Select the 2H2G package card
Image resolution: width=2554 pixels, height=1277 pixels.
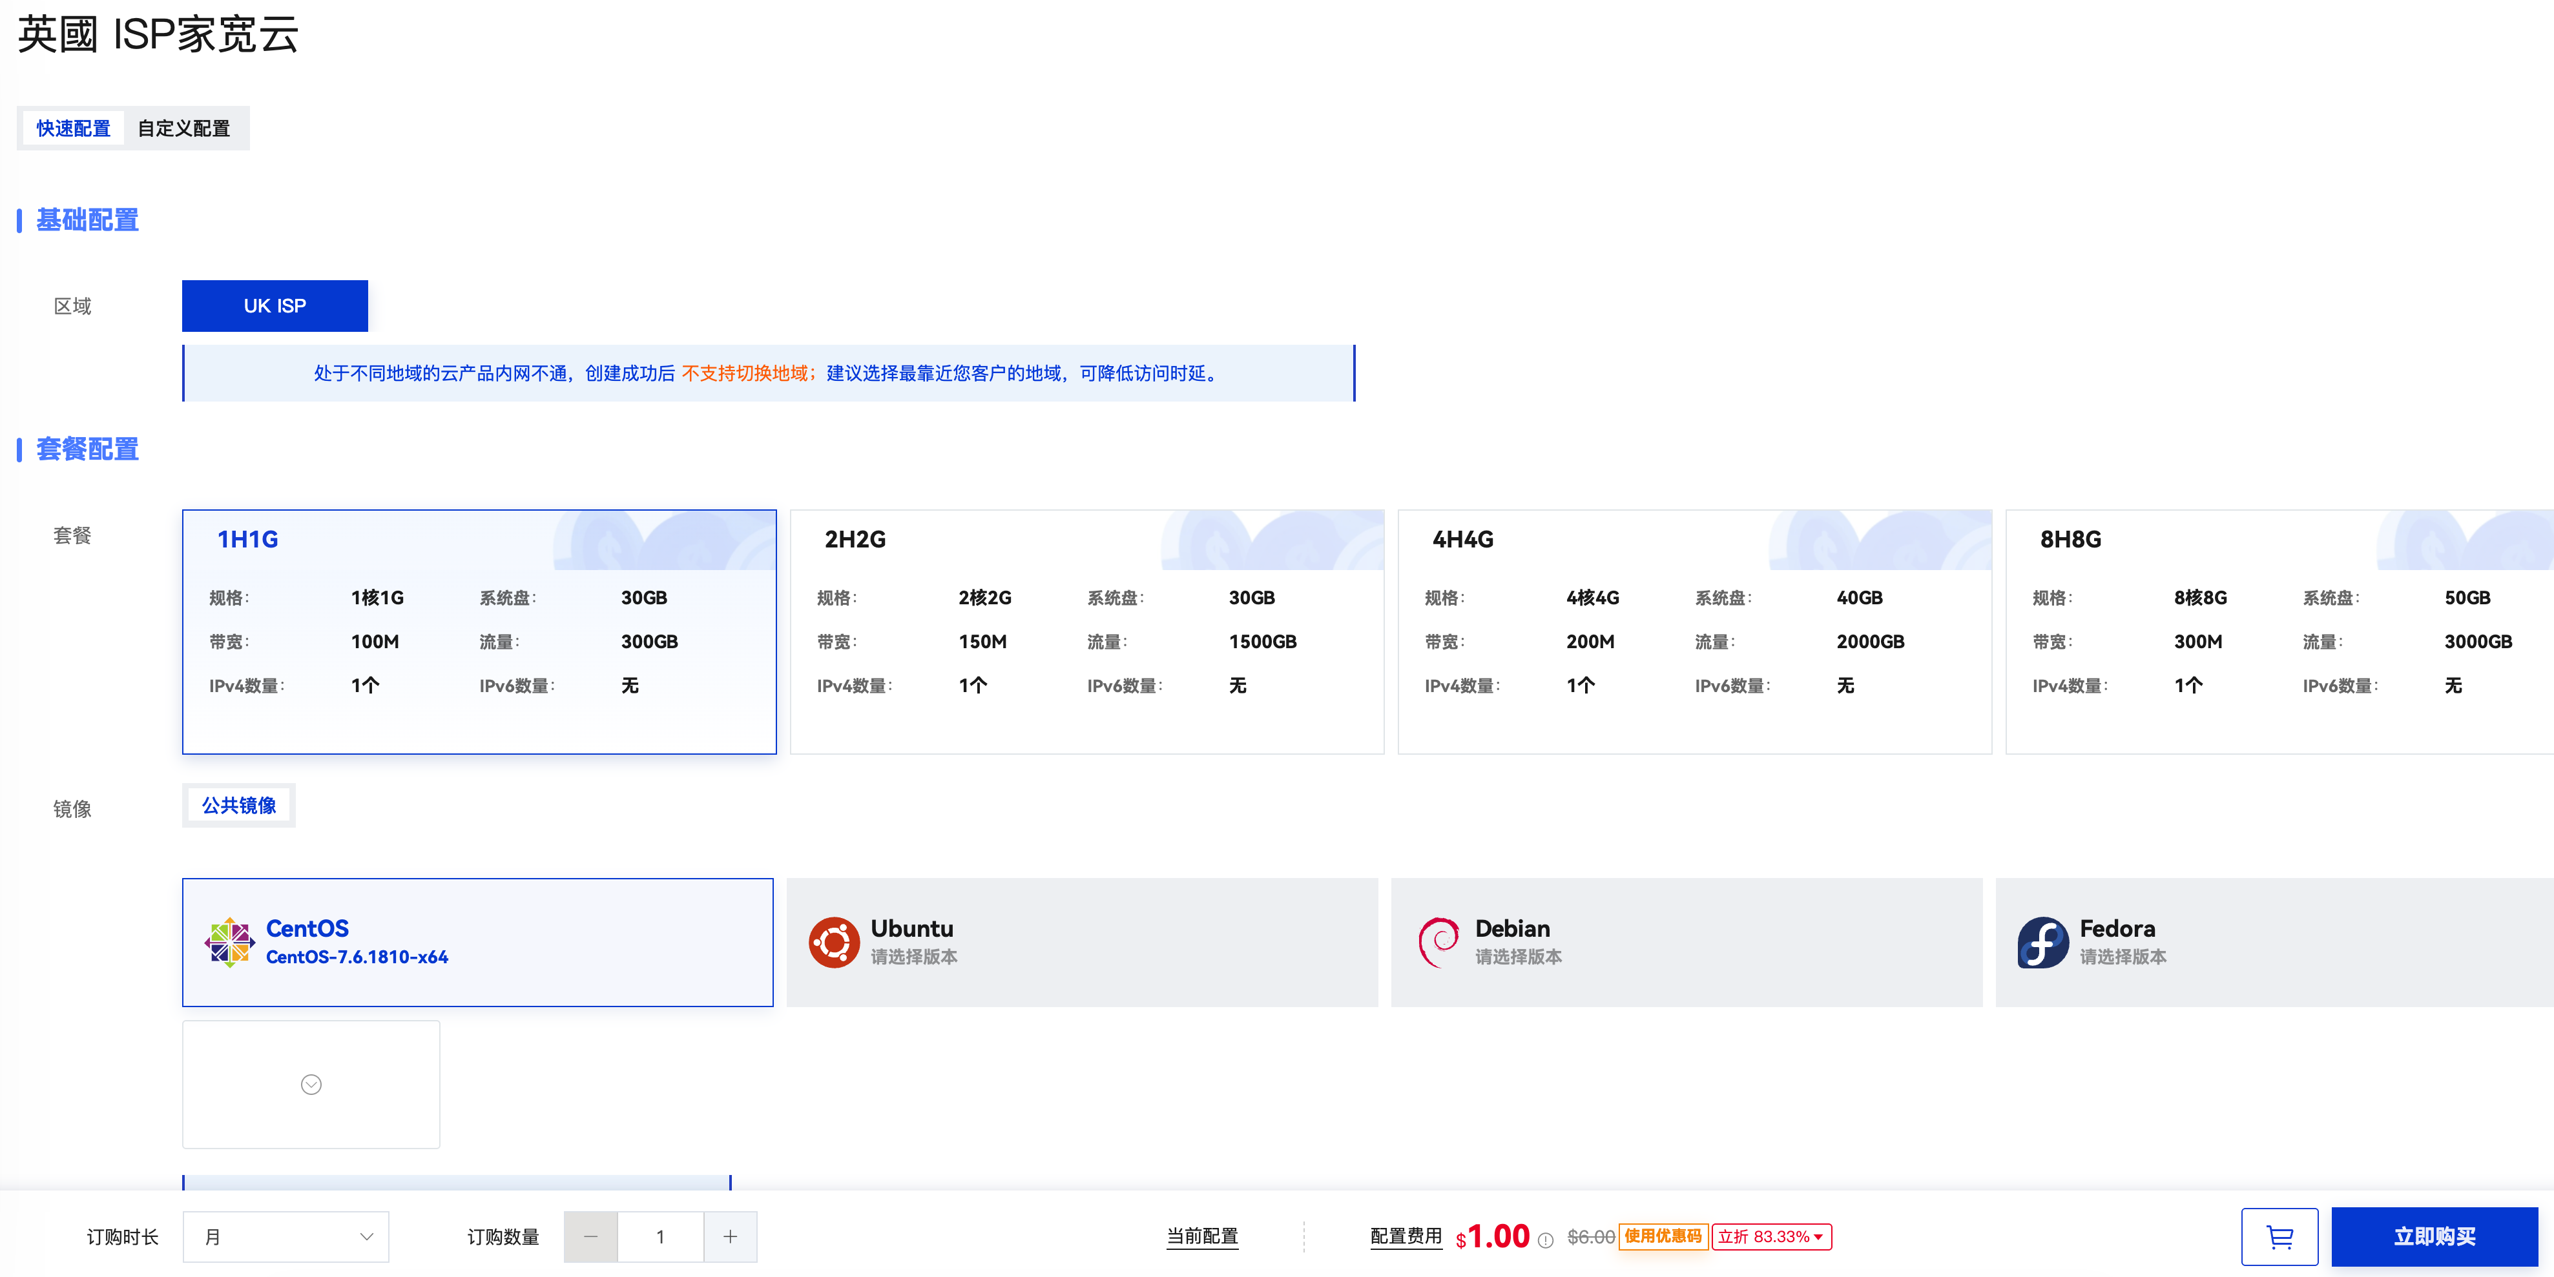1086,632
